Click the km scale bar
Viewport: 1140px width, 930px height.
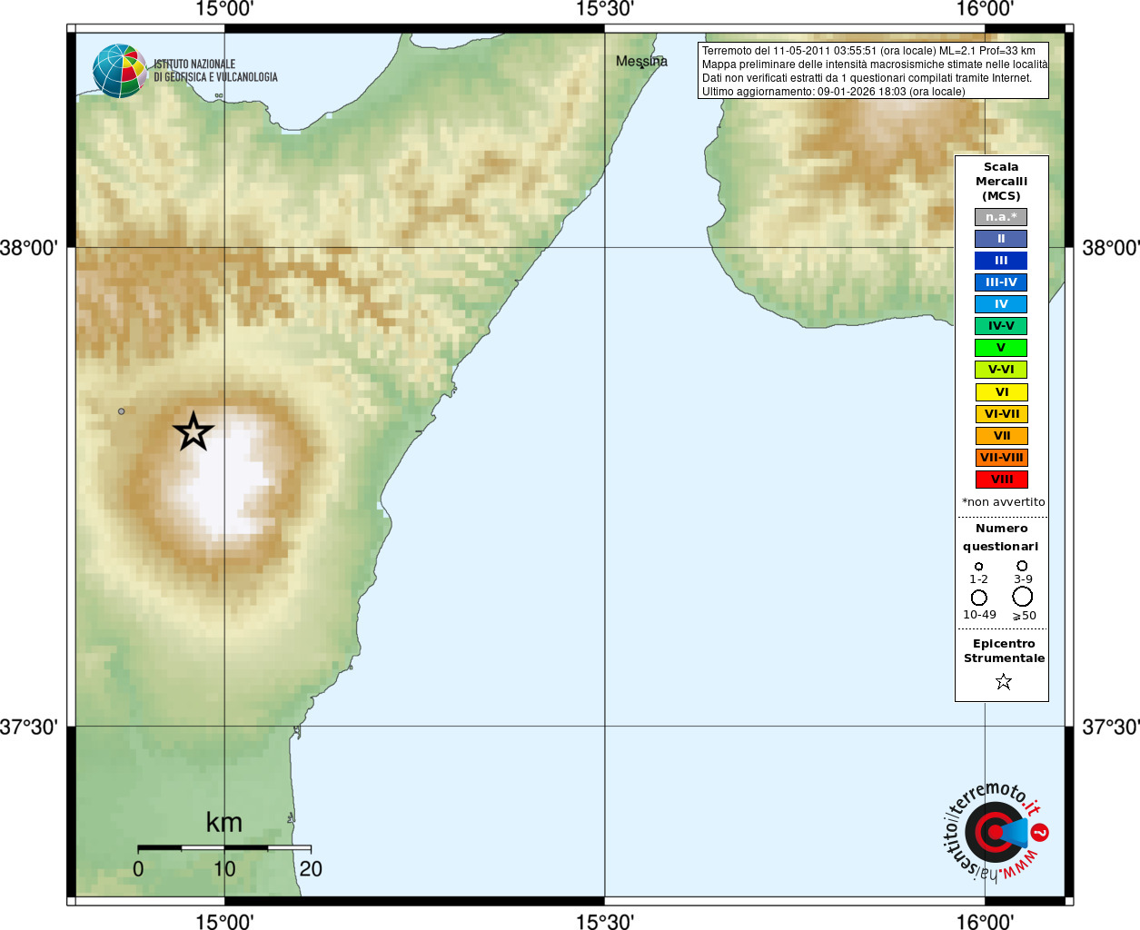point(224,847)
